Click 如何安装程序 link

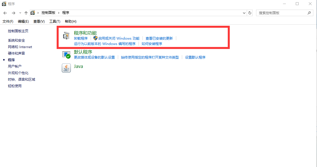(152, 44)
